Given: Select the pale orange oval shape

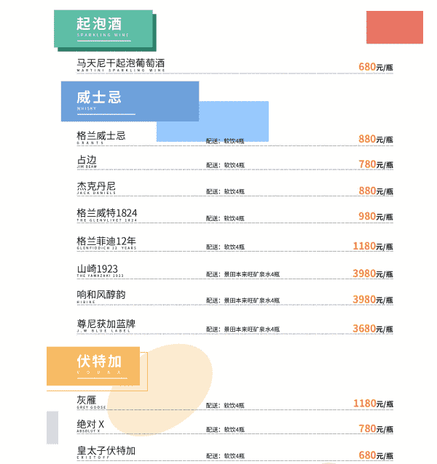Looking at the screenshot, I should pos(160,390).
